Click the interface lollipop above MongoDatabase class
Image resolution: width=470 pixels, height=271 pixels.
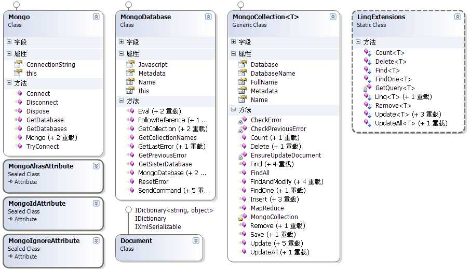pyautogui.click(x=129, y=5)
